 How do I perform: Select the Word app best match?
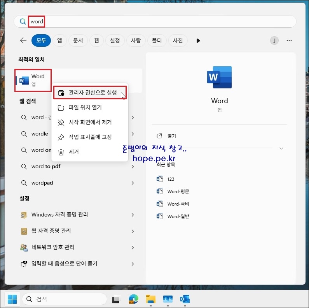[33, 80]
